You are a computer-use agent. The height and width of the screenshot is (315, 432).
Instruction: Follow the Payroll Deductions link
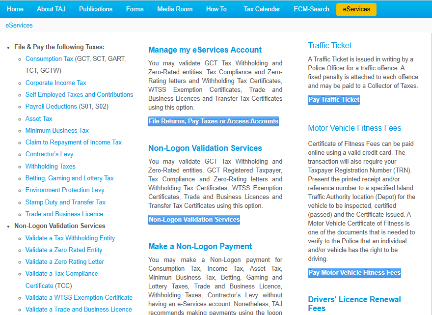[x=51, y=107]
